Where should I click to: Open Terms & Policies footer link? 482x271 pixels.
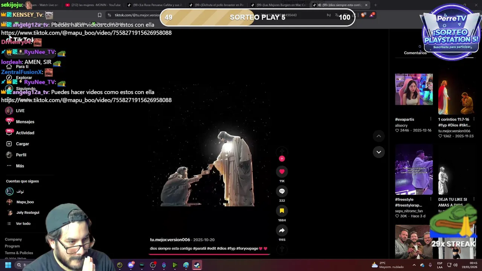point(19,253)
